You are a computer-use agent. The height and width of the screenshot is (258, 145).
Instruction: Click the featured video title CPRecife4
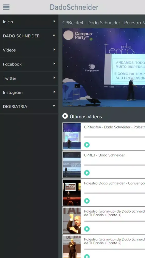click(104, 23)
